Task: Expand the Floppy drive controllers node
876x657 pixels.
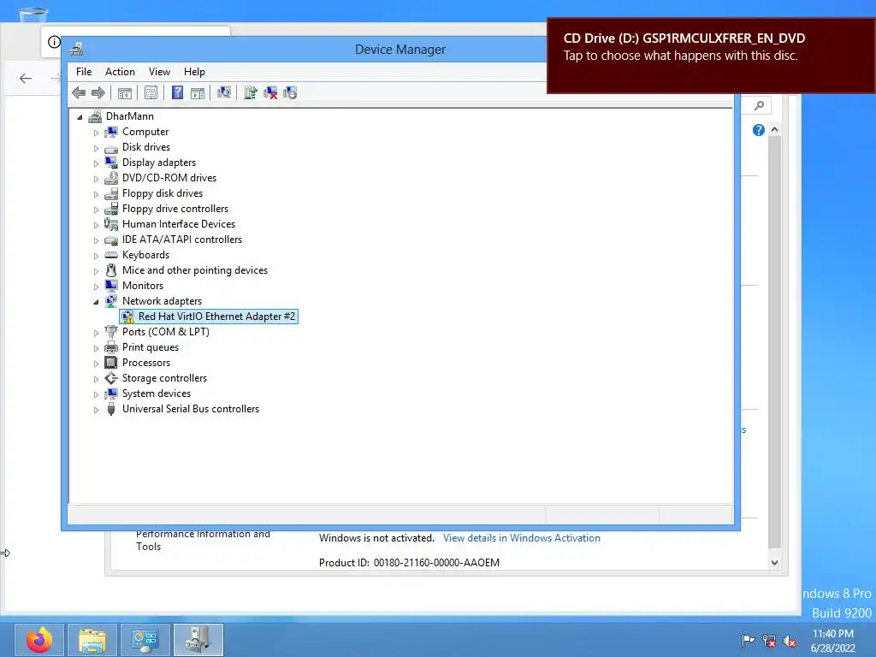Action: pyautogui.click(x=96, y=210)
